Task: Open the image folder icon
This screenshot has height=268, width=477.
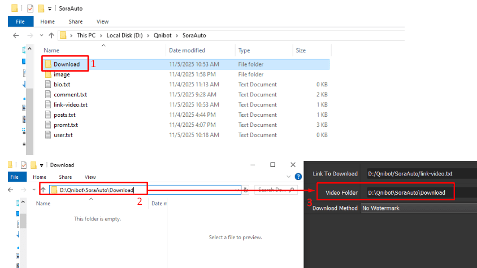Action: (x=48, y=74)
